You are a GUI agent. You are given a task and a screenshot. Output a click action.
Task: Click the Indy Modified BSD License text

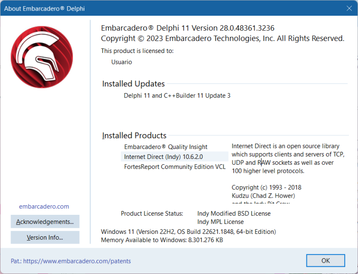pyautogui.click(x=234, y=213)
